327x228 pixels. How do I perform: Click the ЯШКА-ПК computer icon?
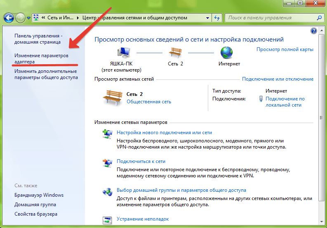[x=124, y=52]
